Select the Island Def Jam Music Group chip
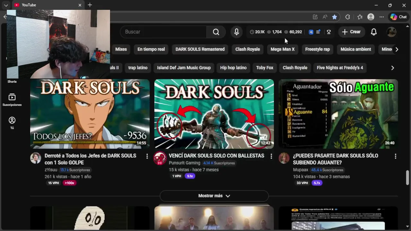The width and height of the screenshot is (411, 231). coord(184,68)
